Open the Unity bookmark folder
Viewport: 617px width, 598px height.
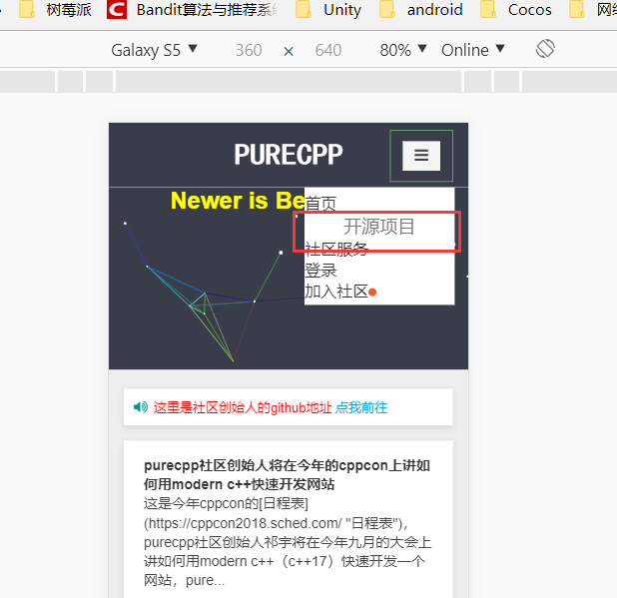[328, 9]
